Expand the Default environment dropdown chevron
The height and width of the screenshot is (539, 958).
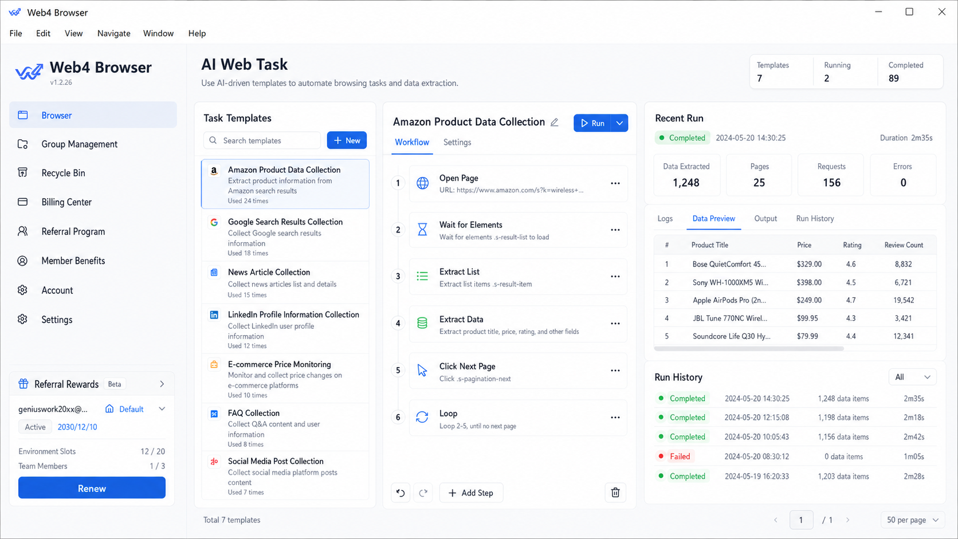pyautogui.click(x=162, y=409)
